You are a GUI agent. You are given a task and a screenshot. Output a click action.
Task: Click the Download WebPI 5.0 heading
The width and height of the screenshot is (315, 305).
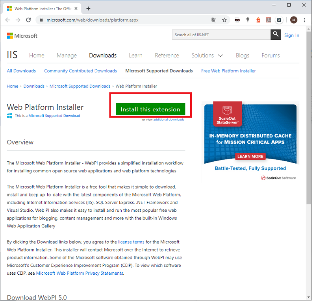37,298
